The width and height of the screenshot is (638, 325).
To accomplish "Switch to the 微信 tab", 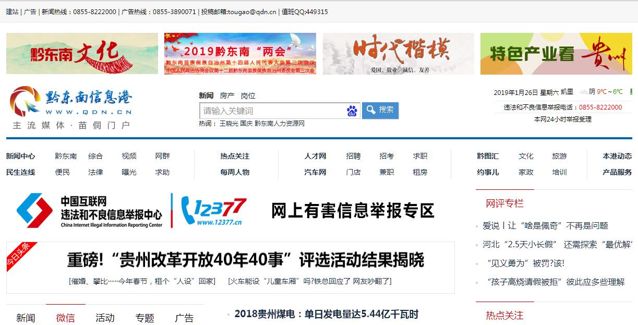I will [65, 318].
